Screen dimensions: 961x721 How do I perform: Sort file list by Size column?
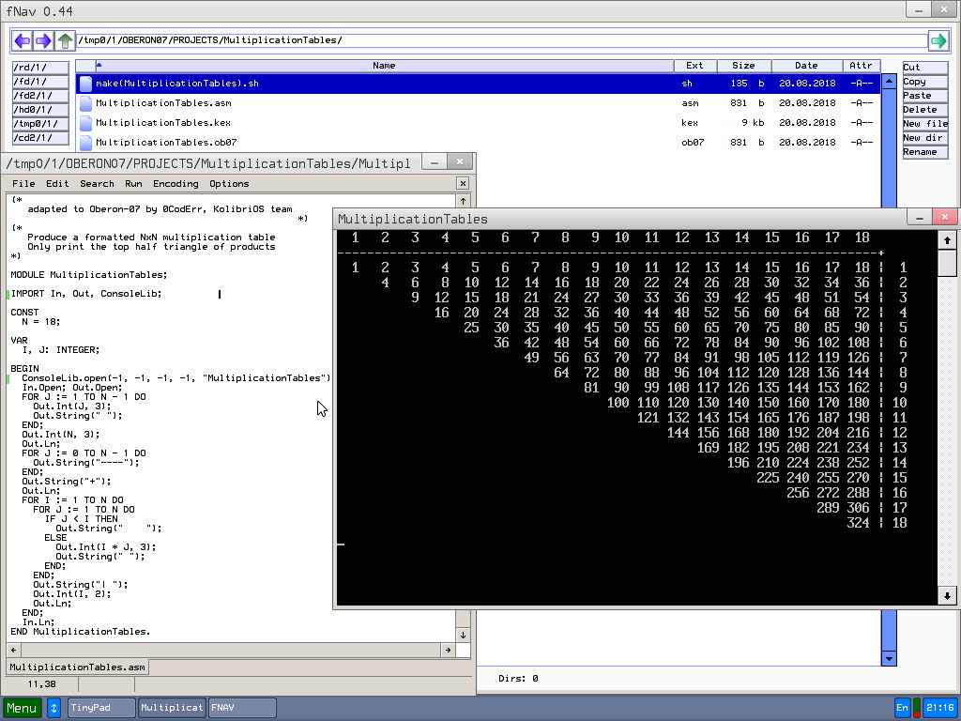[x=743, y=66]
